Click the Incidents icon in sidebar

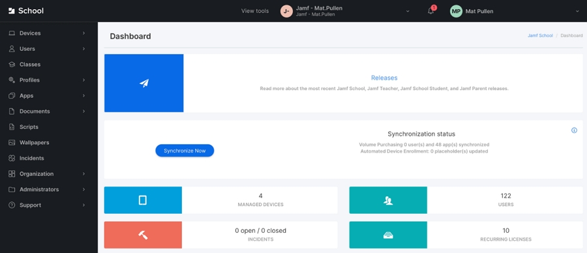coord(12,158)
